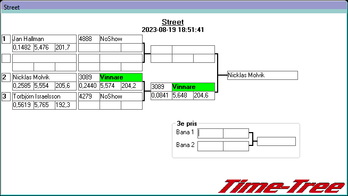Click the NoShow cell for car 4279
Image resolution: width=348 pixels, height=196 pixels.
(x=121, y=96)
